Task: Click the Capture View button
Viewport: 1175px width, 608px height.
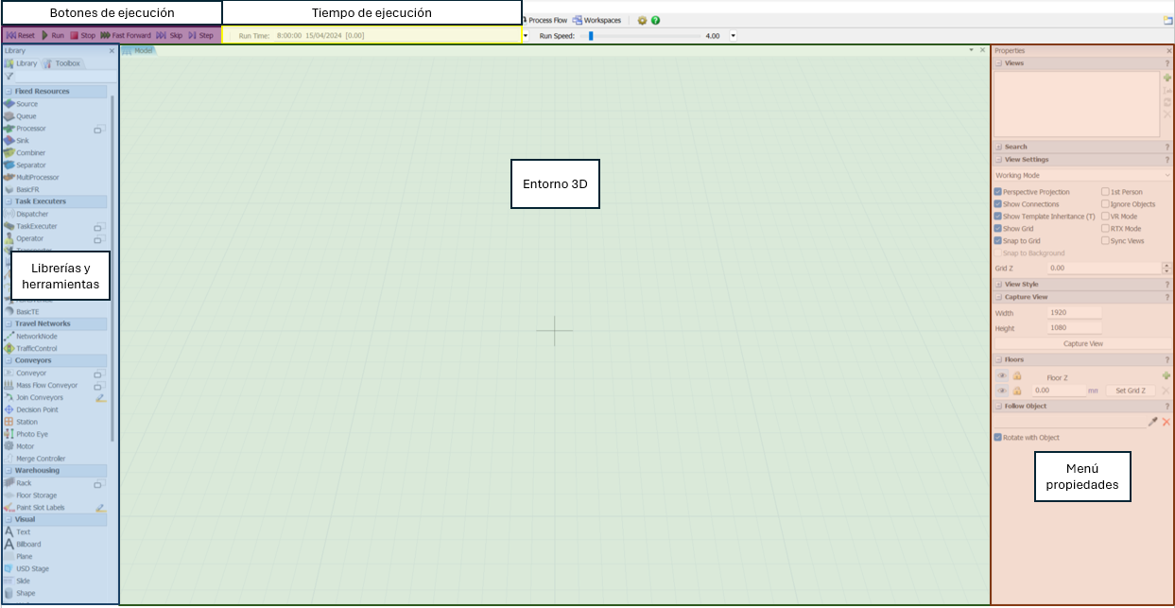Action: [1082, 344]
